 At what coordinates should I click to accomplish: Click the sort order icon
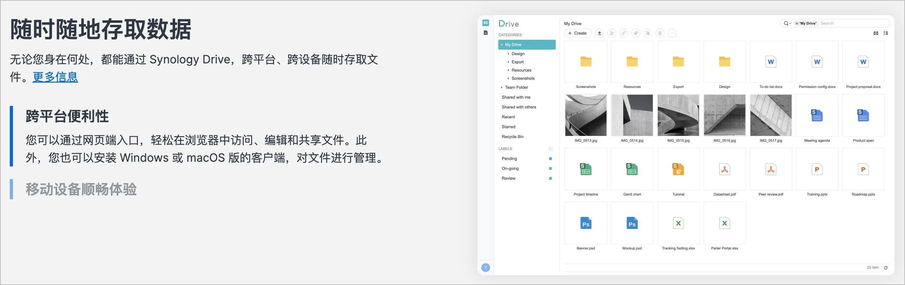coord(886,33)
